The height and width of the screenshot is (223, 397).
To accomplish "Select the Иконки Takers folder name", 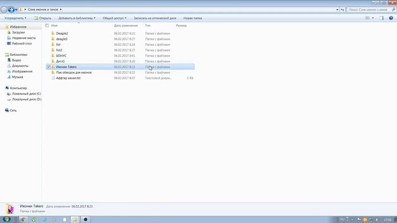I will pyautogui.click(x=66, y=67).
